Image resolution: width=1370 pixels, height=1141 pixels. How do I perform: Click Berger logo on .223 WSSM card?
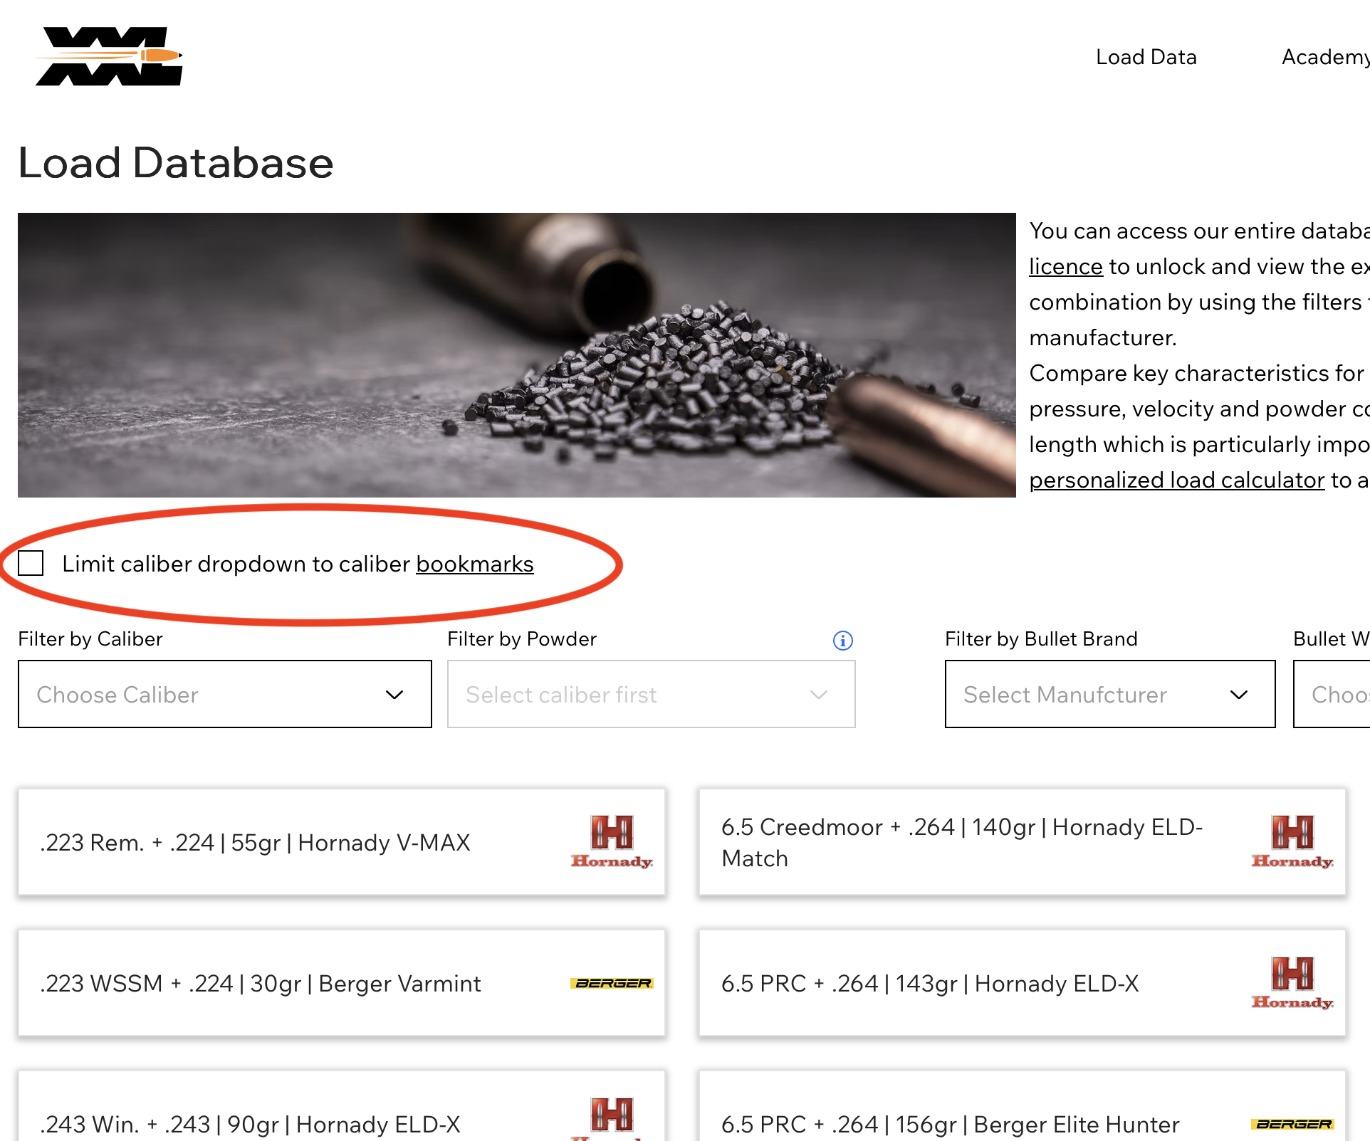click(x=612, y=983)
